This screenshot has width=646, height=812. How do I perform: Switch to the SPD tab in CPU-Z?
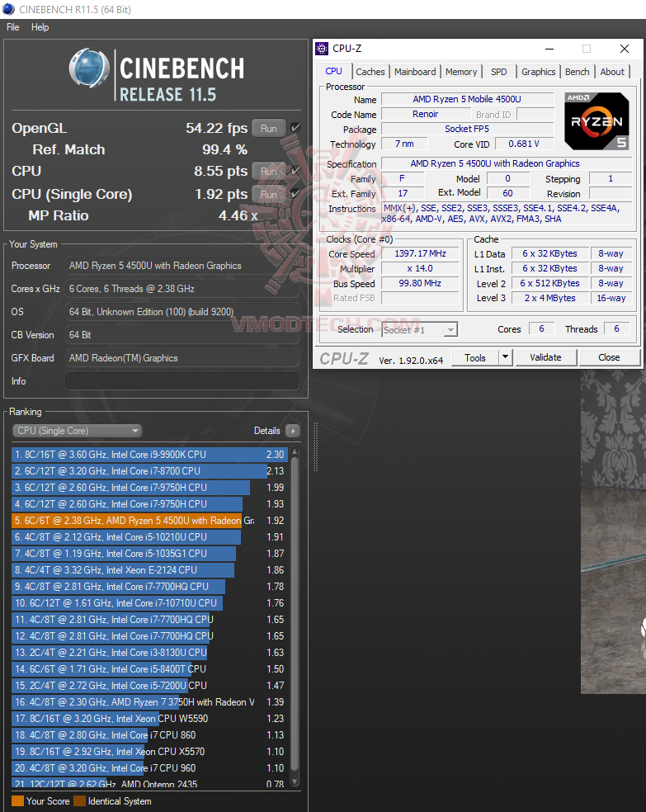point(499,72)
